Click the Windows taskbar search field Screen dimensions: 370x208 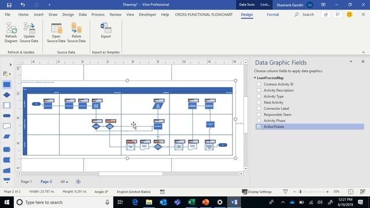coord(63,202)
